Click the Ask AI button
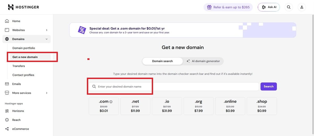Screen dimensions: 314x136 (269, 7)
